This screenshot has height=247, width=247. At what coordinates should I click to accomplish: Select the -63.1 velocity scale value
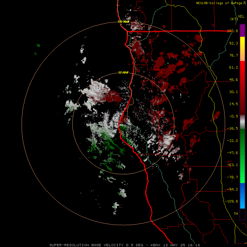click(232, 165)
